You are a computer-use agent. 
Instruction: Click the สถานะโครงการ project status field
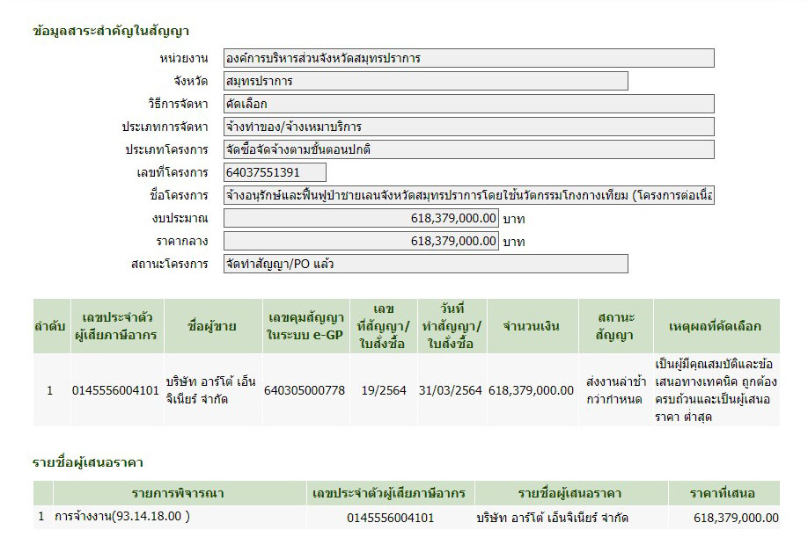(x=425, y=264)
